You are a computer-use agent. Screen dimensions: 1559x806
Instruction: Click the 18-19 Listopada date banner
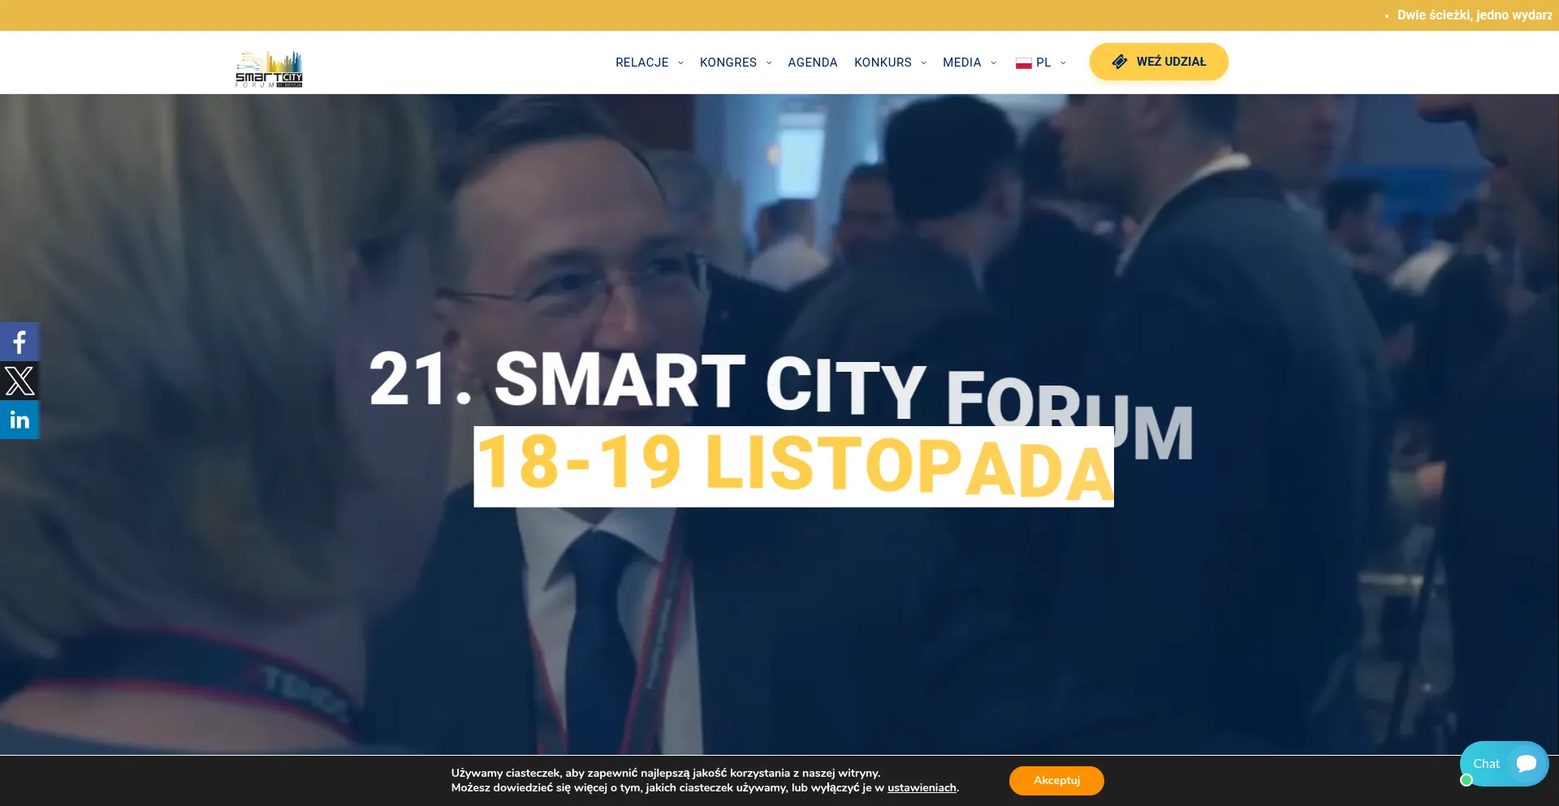click(x=793, y=467)
